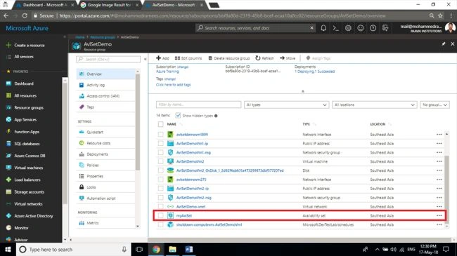Viewport: 457px width, 256px height.
Task: Click the Activity log icon
Action: click(82, 85)
